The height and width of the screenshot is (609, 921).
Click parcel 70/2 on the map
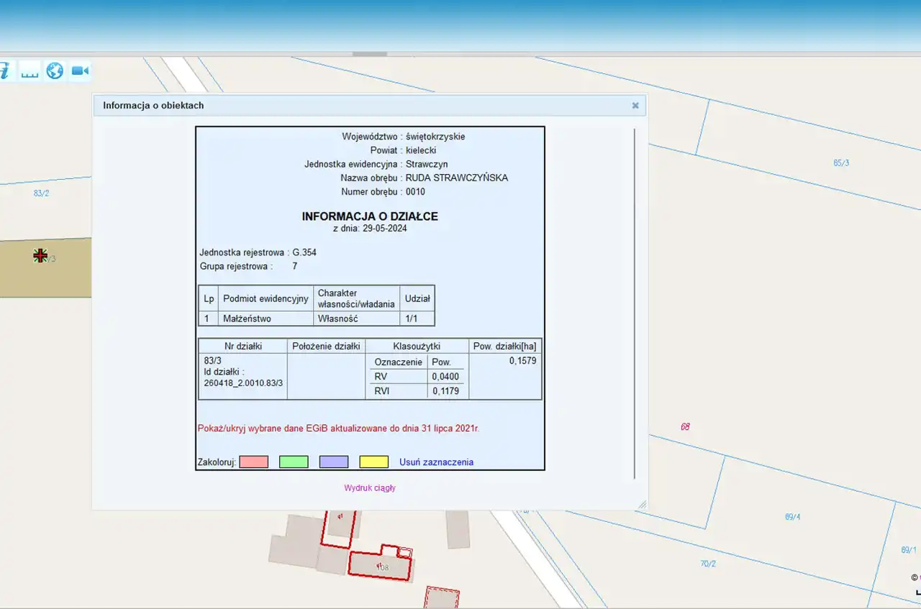click(x=708, y=564)
